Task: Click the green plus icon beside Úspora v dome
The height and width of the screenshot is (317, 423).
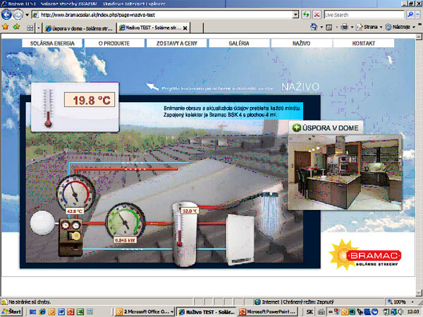Action: click(295, 128)
